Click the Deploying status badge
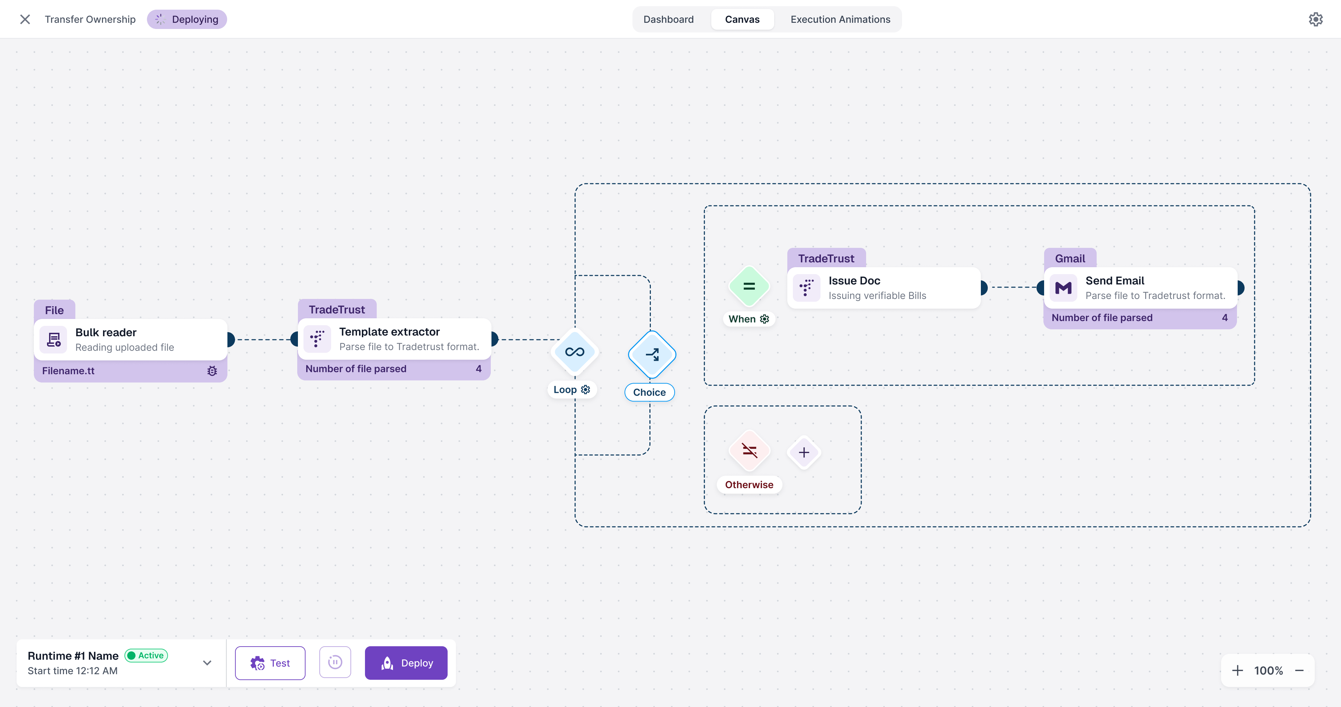 click(187, 19)
